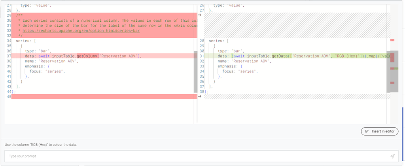Send the prompt with the paper plane icon
Screen dimensions: 405x166
[x=392, y=156]
